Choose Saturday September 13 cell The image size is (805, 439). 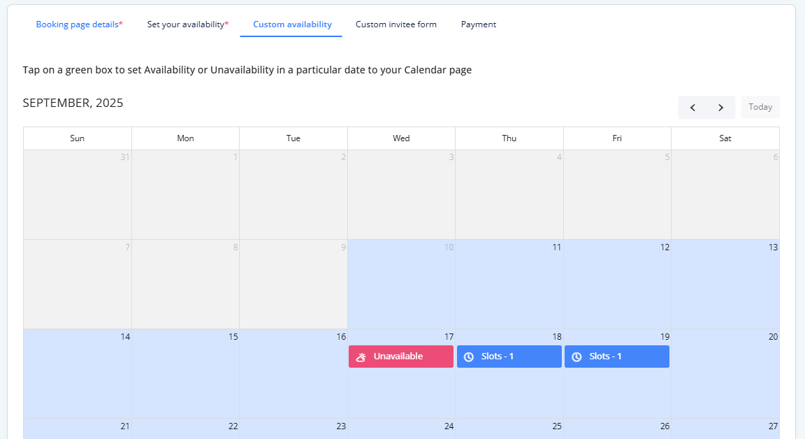(x=725, y=287)
